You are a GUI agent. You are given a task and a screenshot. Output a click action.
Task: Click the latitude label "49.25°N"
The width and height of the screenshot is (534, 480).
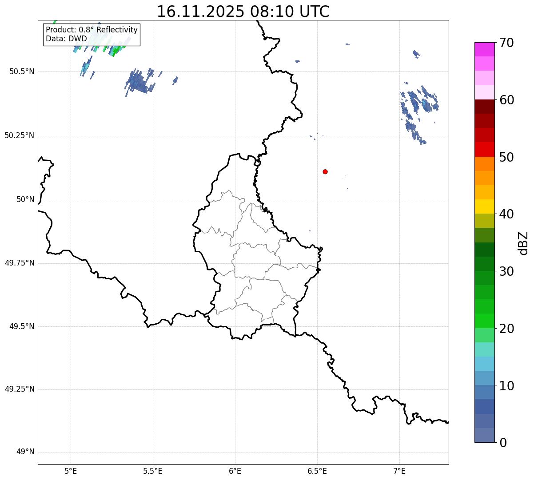click(19, 389)
